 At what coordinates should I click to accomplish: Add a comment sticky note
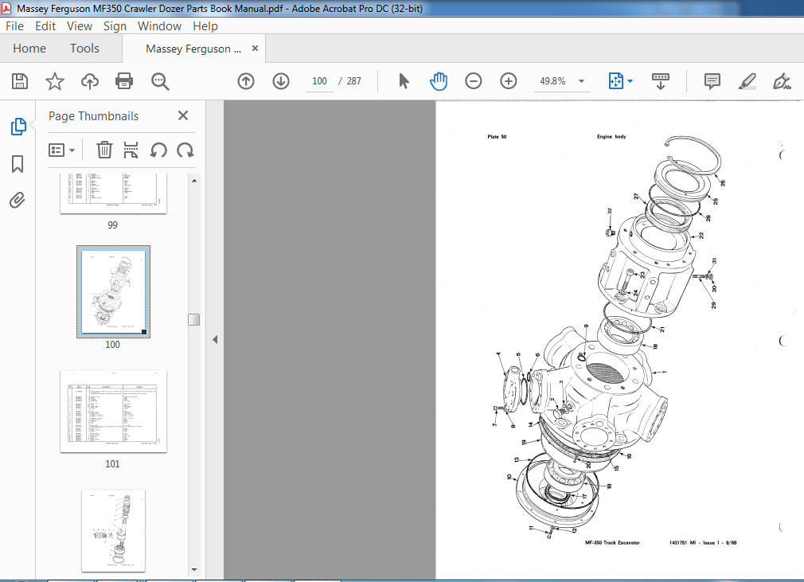click(712, 81)
